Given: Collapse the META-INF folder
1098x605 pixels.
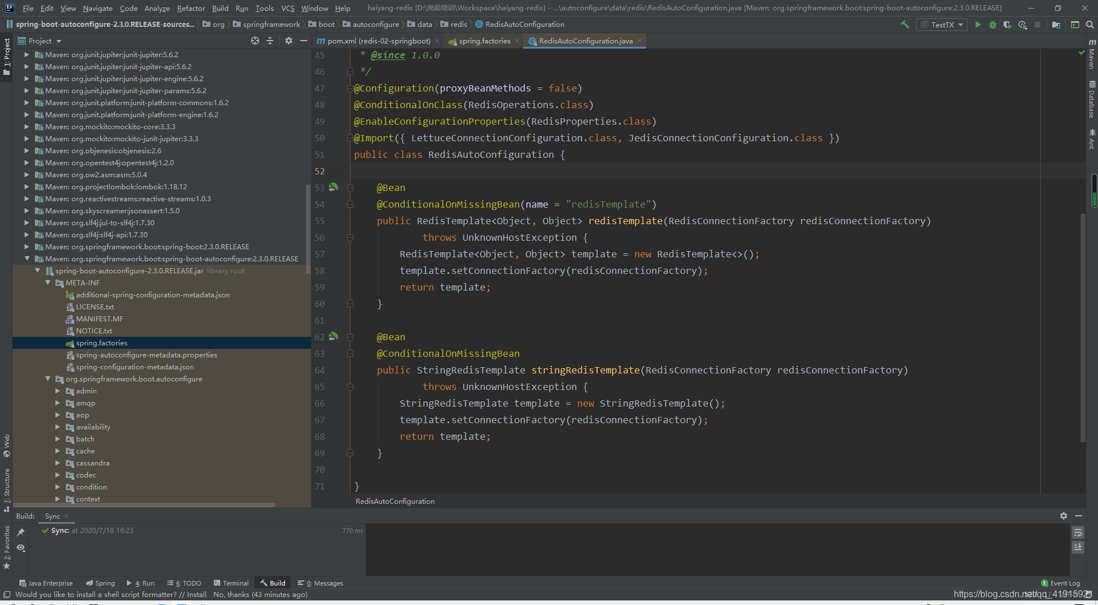Looking at the screenshot, I should coord(48,283).
